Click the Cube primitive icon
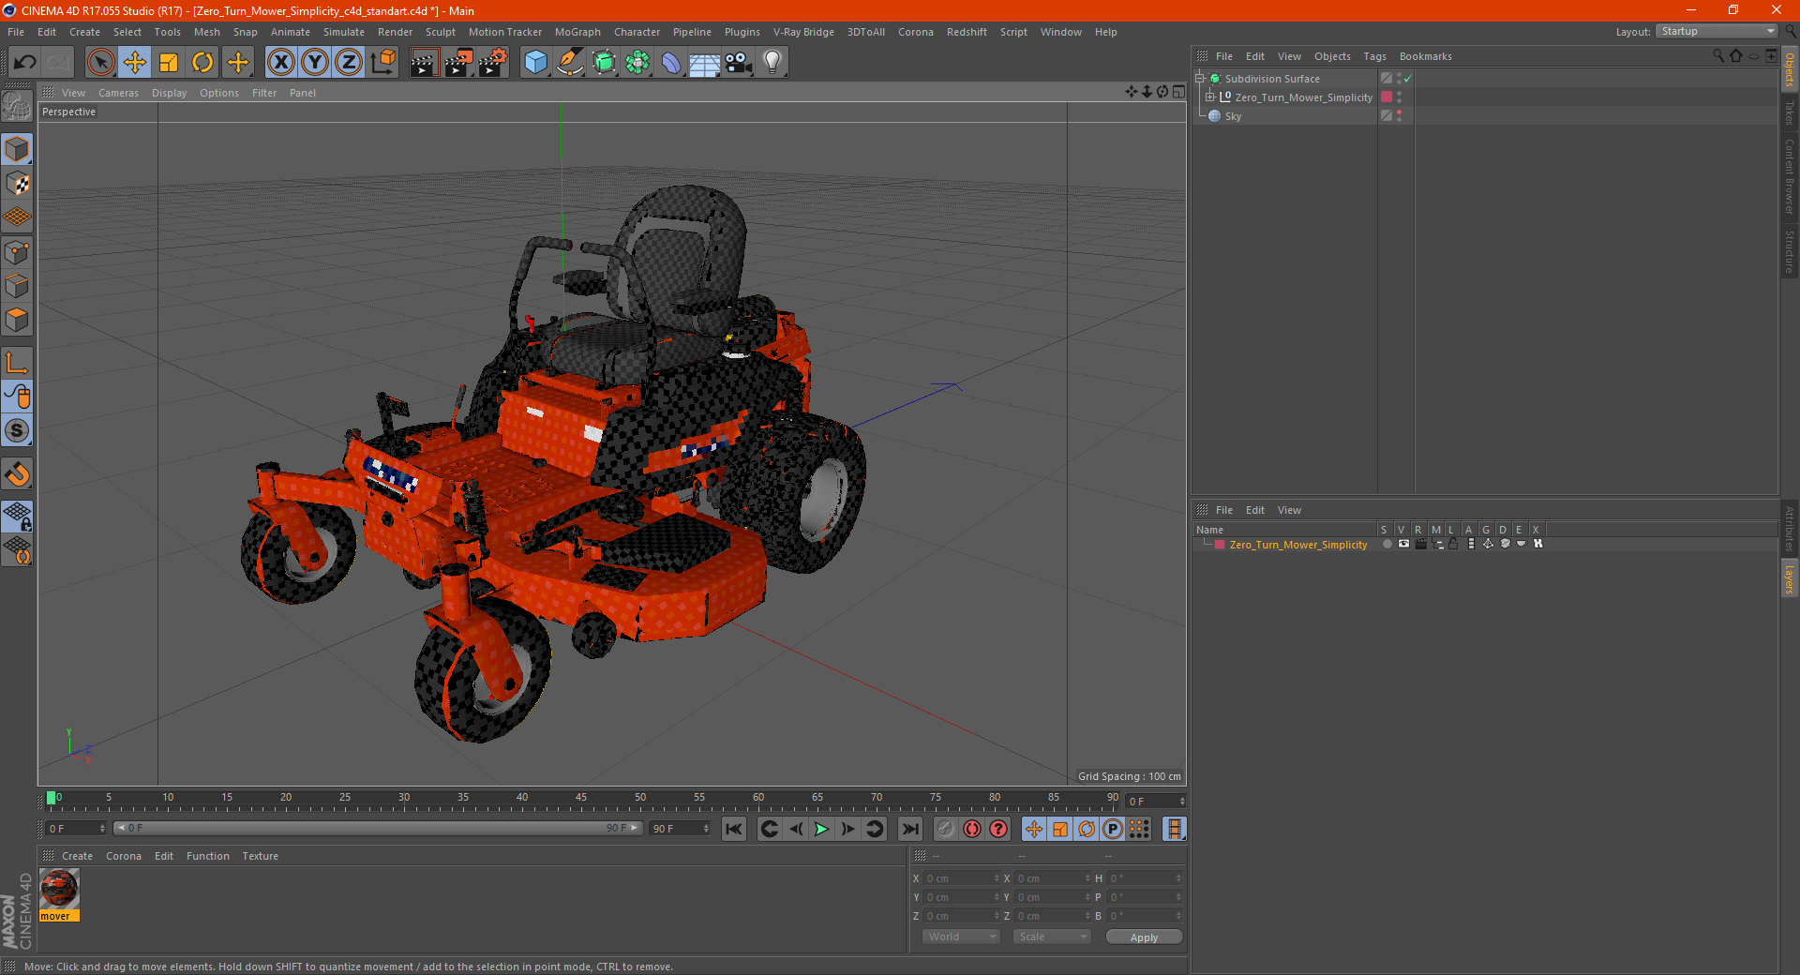1800x975 pixels. [x=535, y=63]
